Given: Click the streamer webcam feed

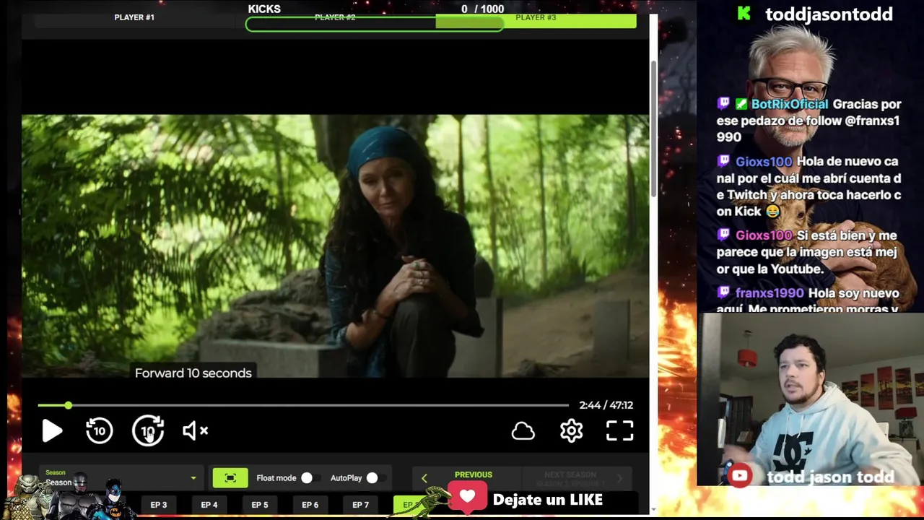Looking at the screenshot, I should click(x=810, y=399).
